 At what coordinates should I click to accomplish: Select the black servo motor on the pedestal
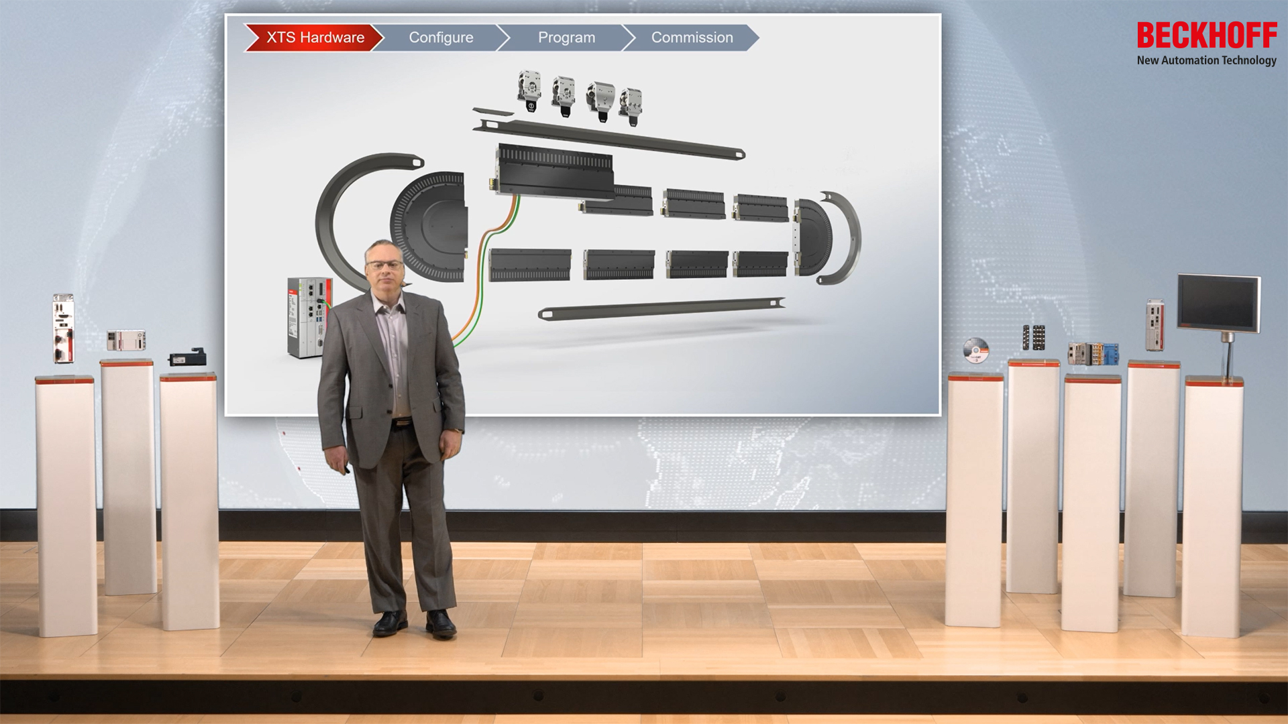pos(187,357)
